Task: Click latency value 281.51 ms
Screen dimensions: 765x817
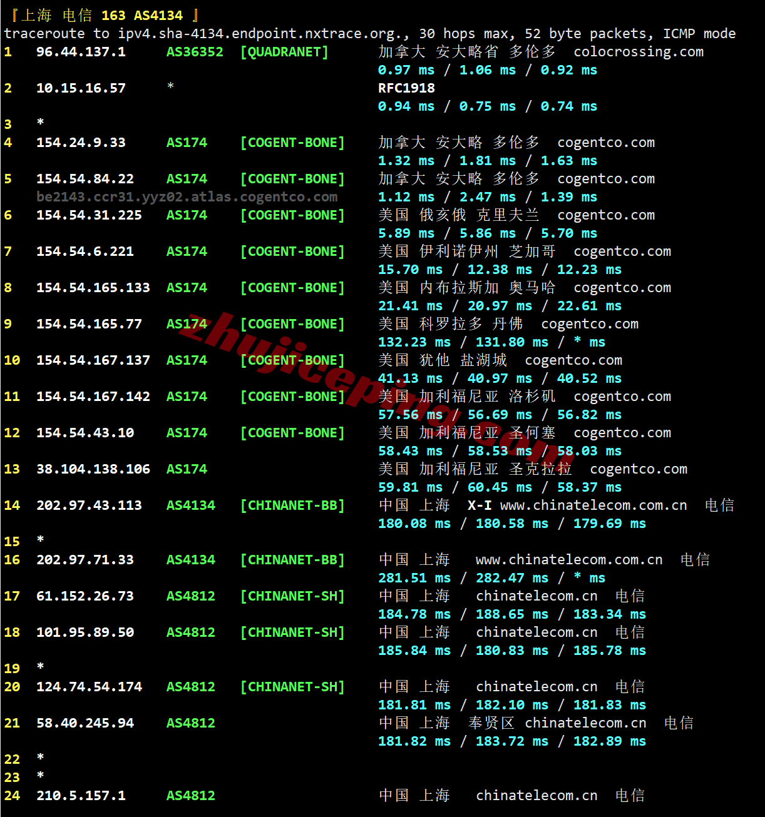Action: 414,578
